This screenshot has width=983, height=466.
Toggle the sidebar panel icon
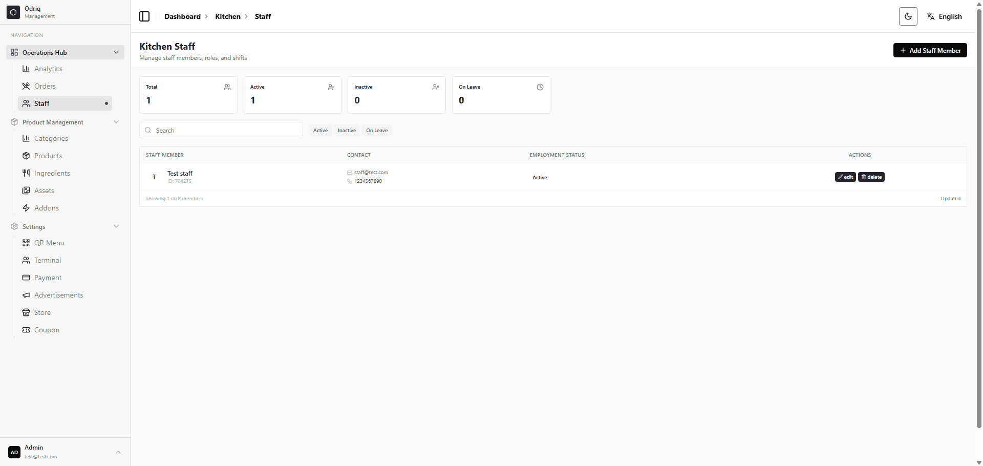point(144,16)
